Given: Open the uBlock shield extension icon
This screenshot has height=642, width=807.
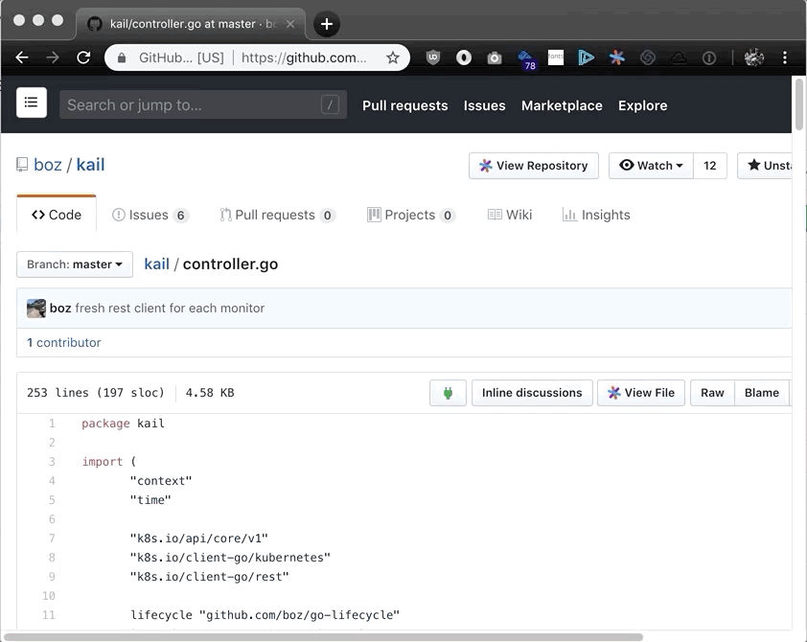Looking at the screenshot, I should pos(433,57).
